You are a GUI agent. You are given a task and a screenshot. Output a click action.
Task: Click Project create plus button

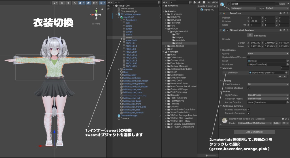(x=164, y=2)
